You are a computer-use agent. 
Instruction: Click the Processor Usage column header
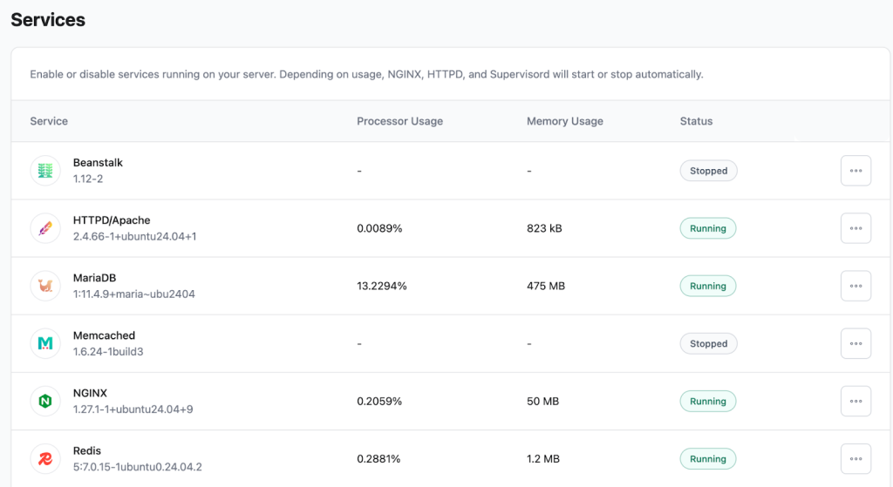pos(399,121)
